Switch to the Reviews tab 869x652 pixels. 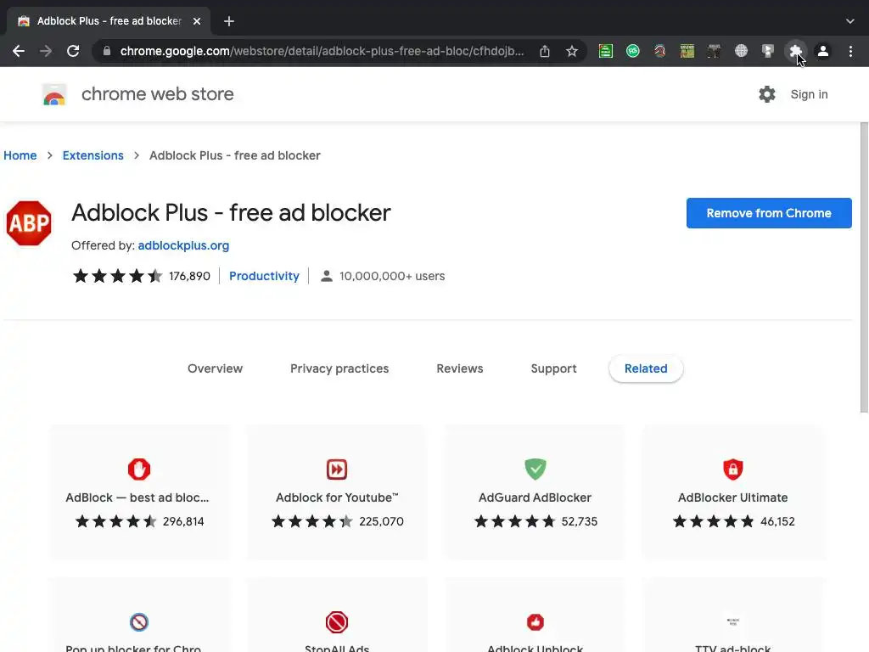[x=459, y=368]
